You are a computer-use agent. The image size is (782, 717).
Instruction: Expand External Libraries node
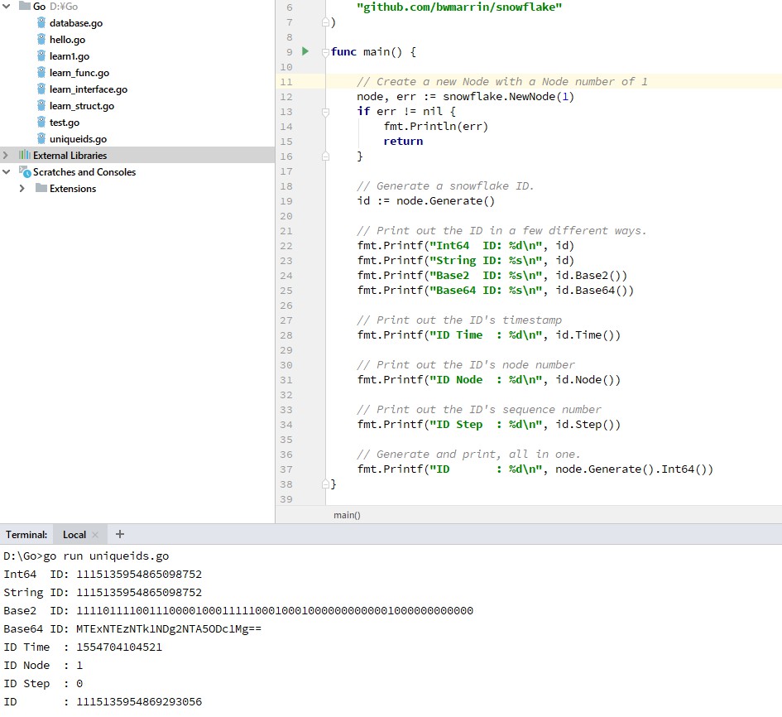click(6, 155)
